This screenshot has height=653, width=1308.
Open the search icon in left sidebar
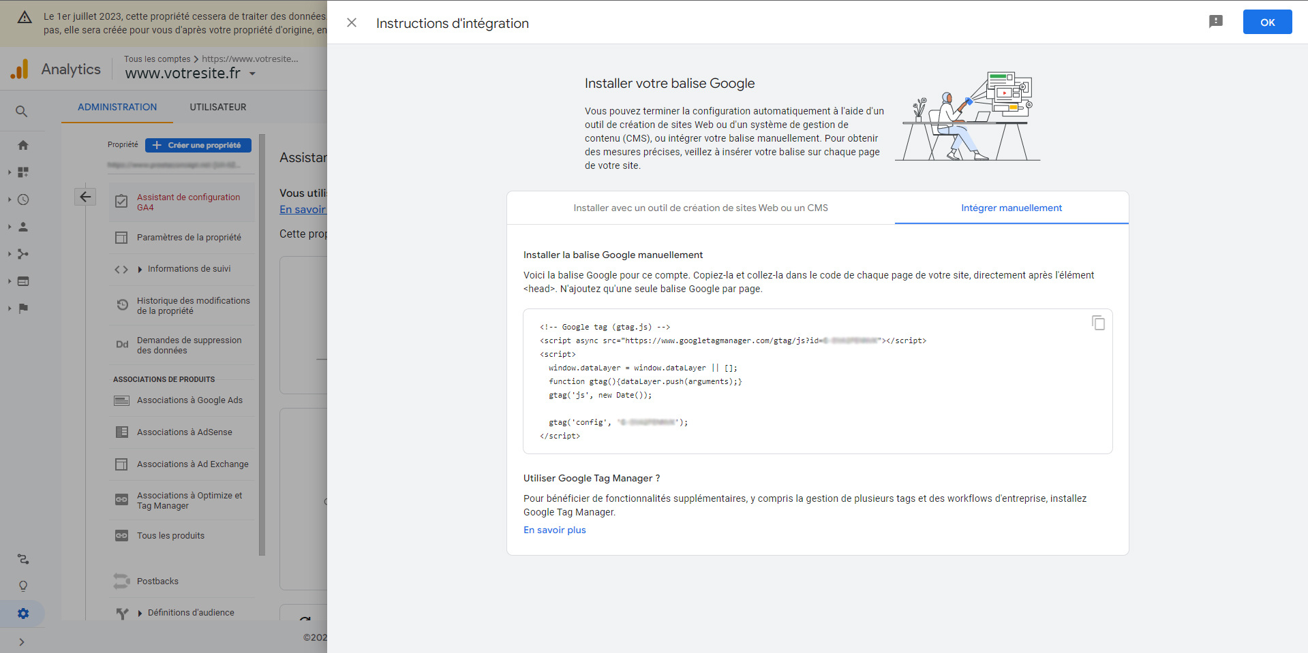22,111
